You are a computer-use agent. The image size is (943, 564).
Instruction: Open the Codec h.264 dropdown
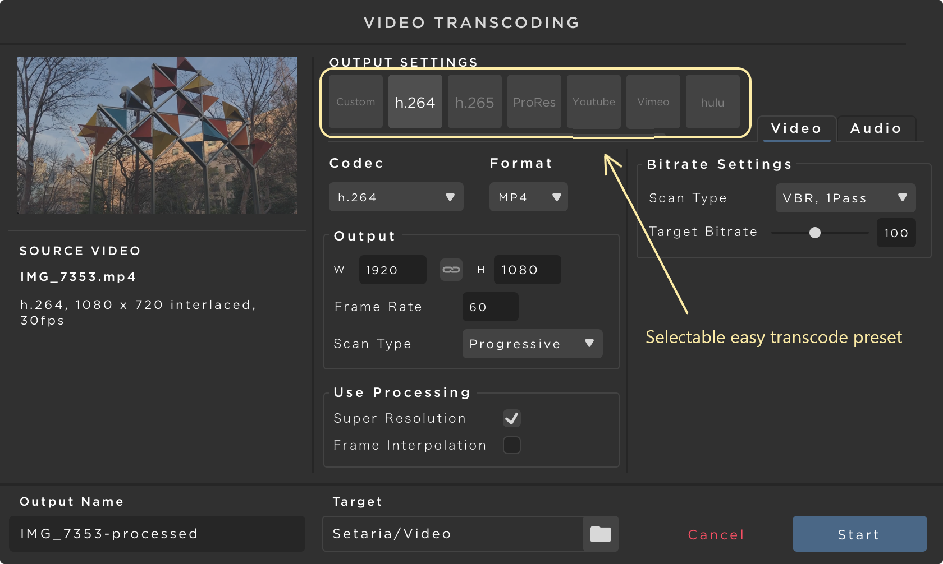point(396,197)
